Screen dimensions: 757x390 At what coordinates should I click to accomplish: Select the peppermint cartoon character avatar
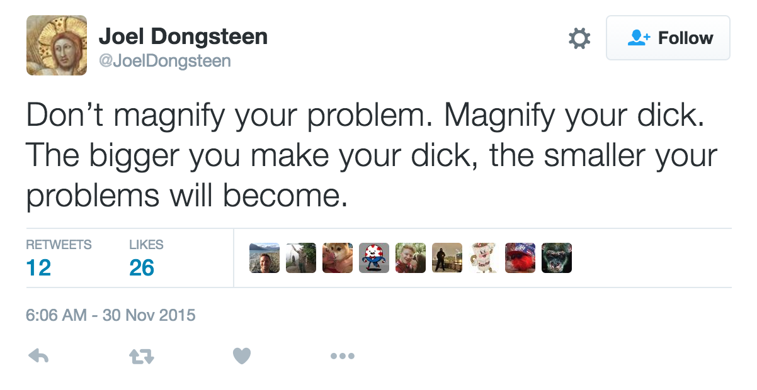(x=374, y=258)
